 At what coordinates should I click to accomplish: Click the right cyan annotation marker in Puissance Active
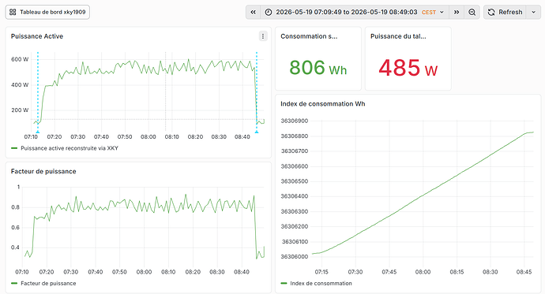257,132
